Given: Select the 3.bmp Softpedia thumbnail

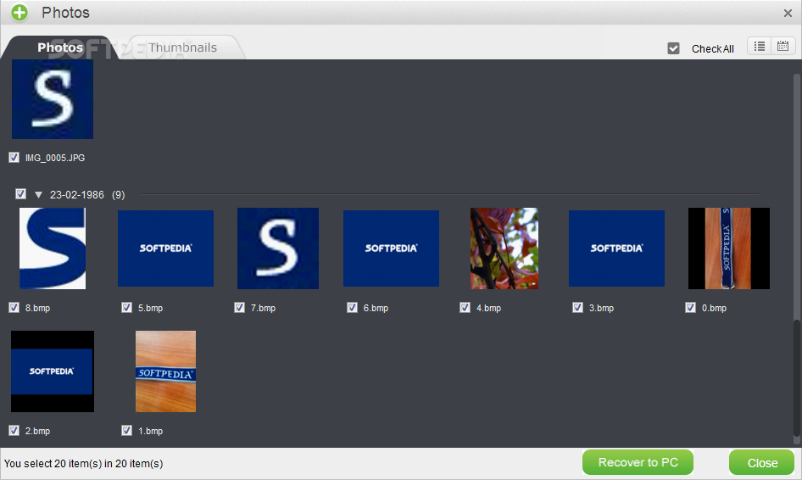Looking at the screenshot, I should [x=617, y=248].
